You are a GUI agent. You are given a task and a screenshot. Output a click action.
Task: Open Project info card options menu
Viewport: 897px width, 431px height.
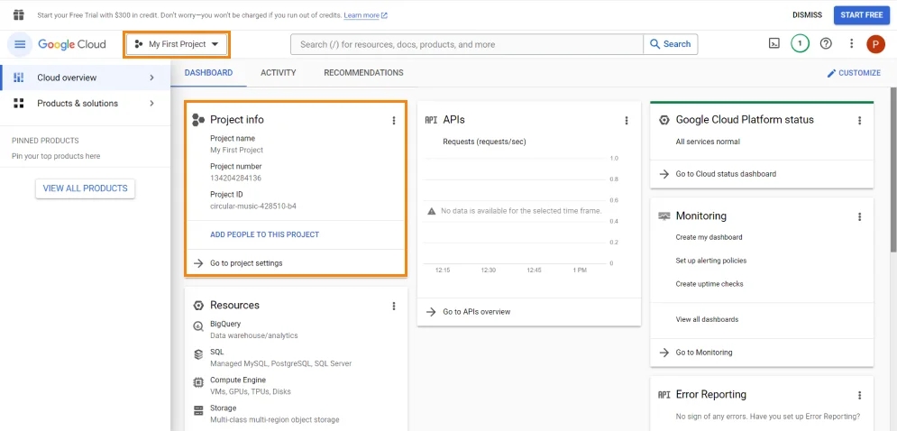point(394,120)
